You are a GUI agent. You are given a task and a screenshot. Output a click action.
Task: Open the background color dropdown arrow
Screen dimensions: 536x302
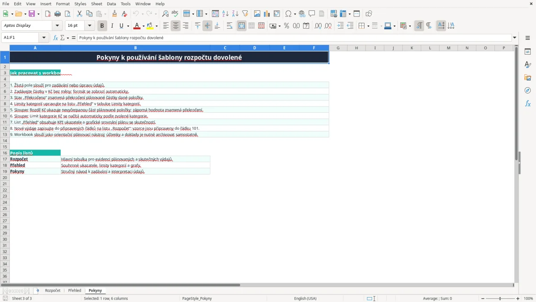pos(156,26)
